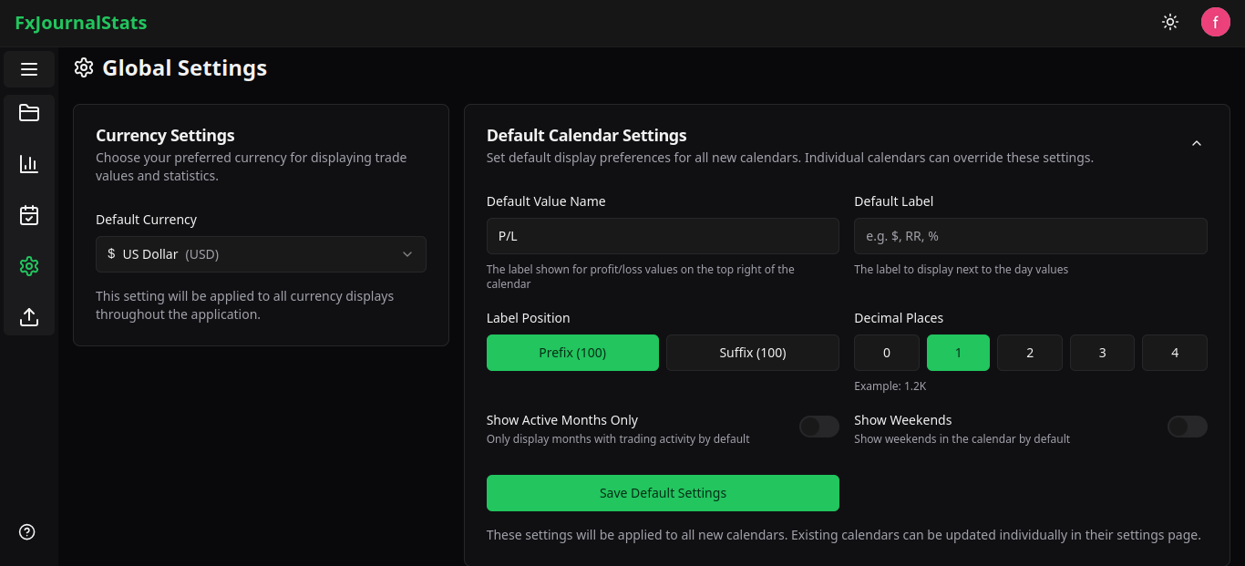Image resolution: width=1245 pixels, height=566 pixels.
Task: Select the calendar view icon in sidebar
Action: (x=28, y=215)
